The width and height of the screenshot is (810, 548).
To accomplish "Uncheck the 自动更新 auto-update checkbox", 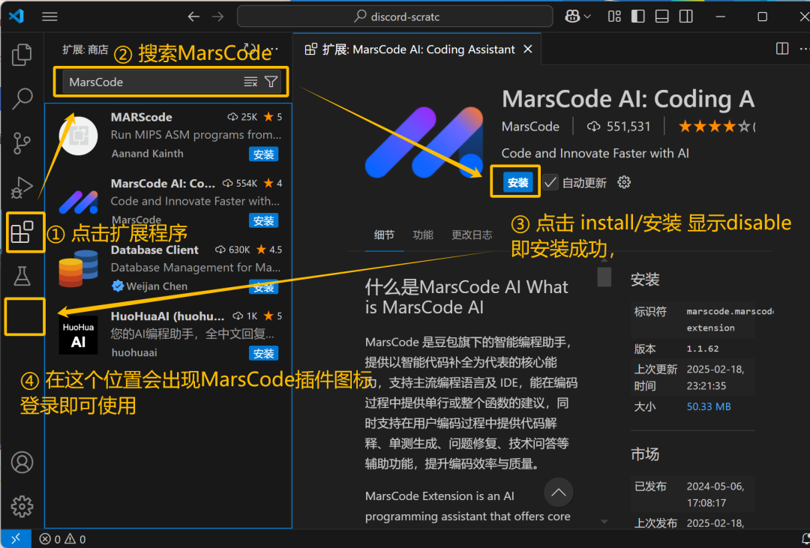I will tap(552, 181).
